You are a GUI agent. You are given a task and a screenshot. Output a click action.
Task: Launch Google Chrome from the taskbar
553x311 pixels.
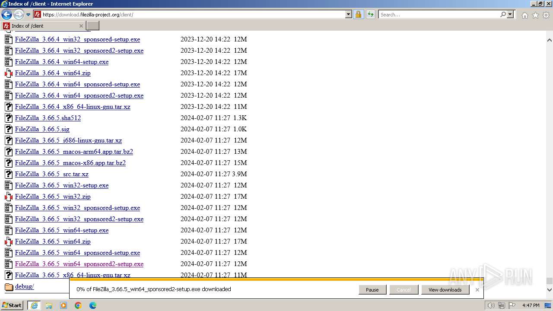pyautogui.click(x=78, y=305)
